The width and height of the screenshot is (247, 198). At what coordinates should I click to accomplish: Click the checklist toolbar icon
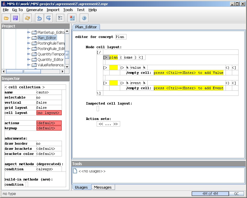point(60,18)
